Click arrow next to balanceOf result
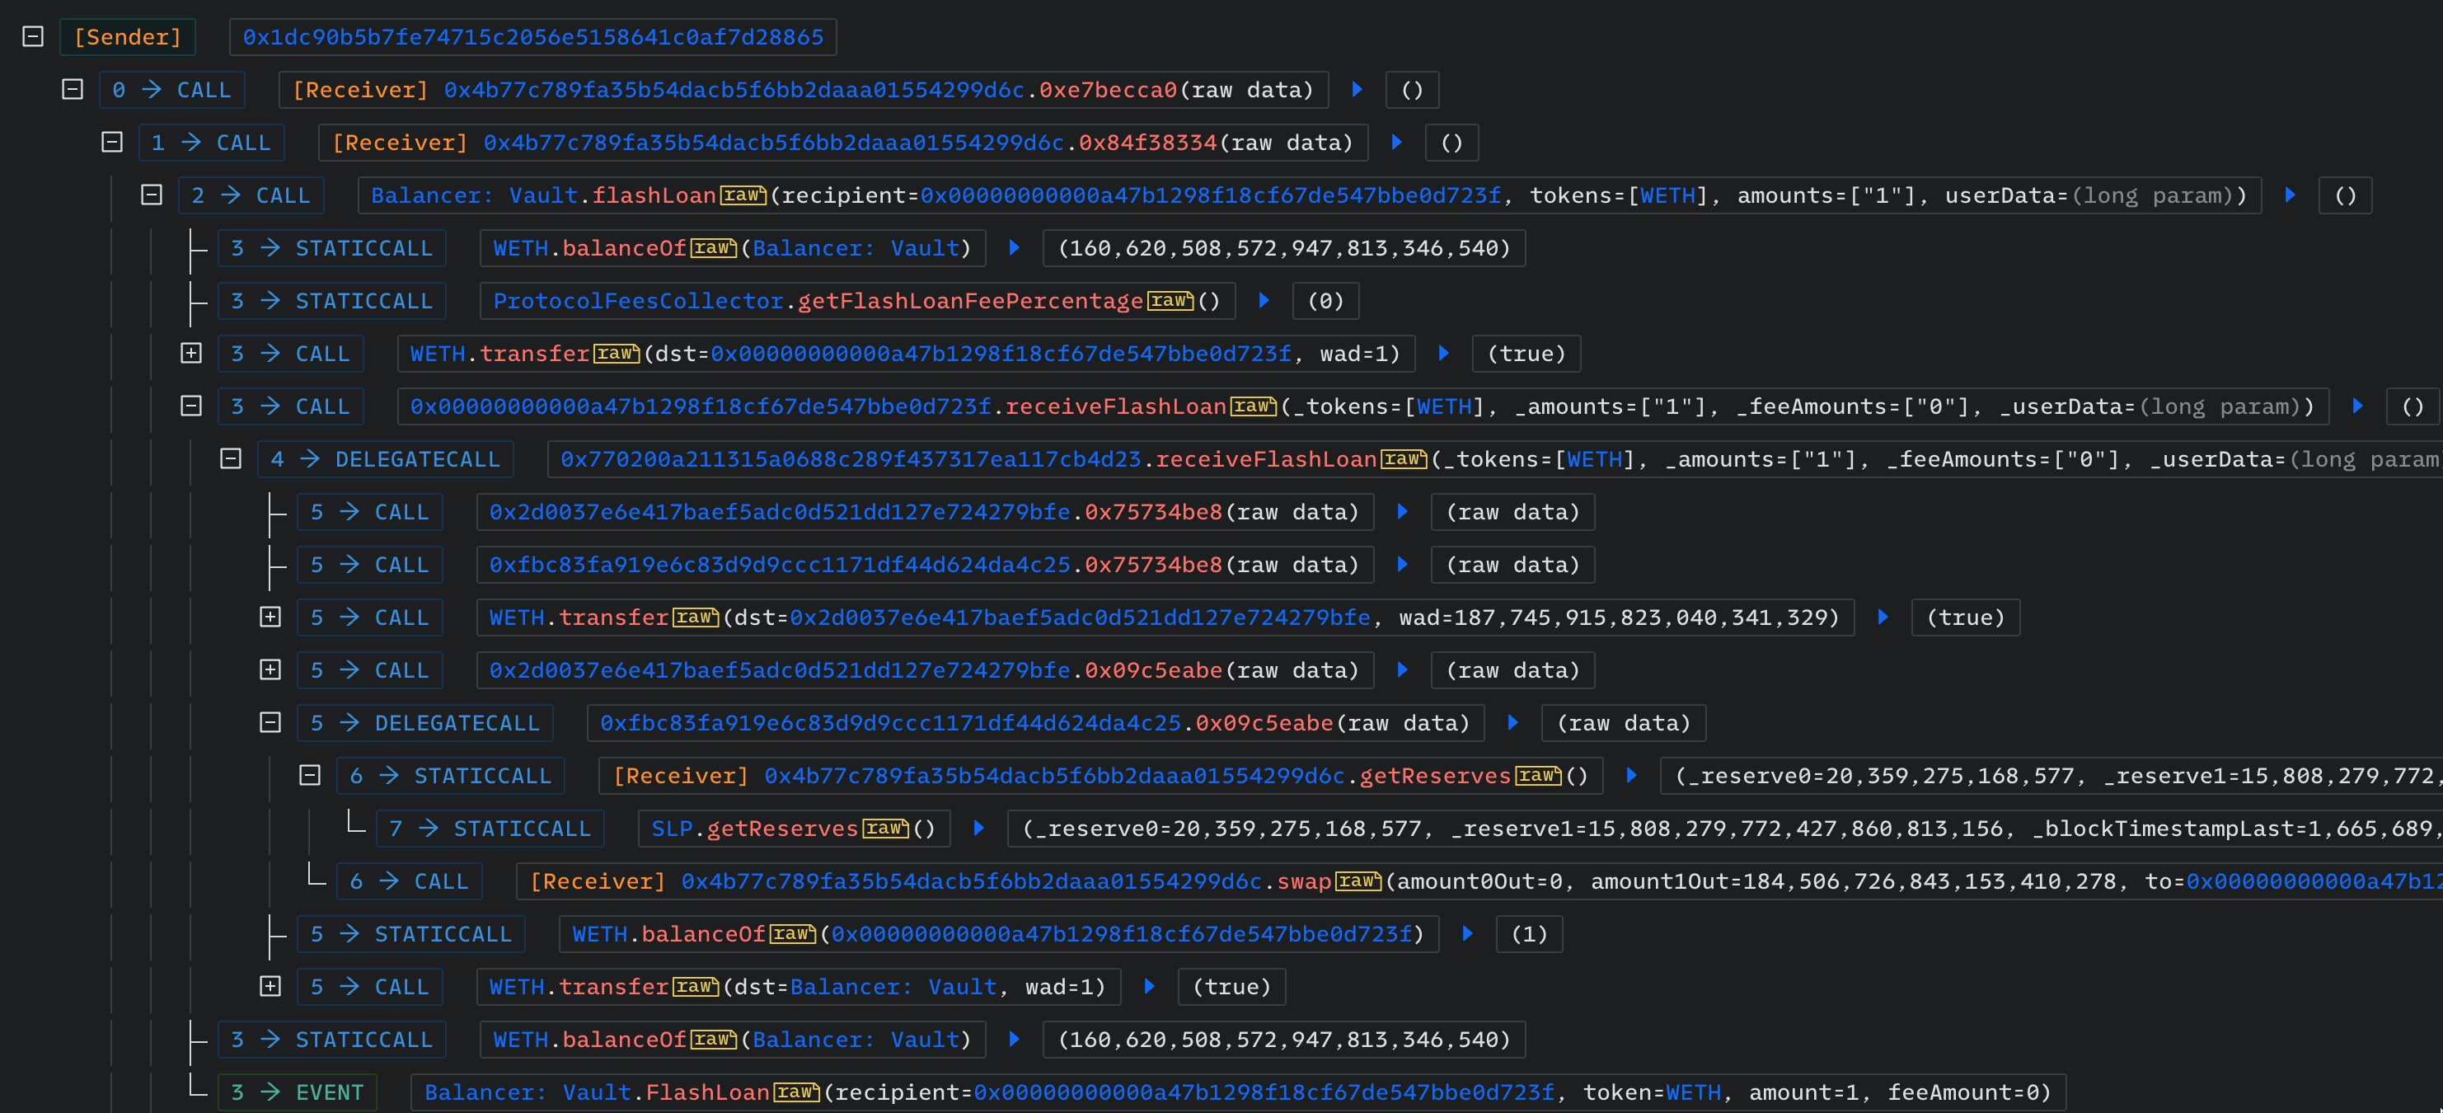Image resolution: width=2443 pixels, height=1113 pixels. [1014, 247]
